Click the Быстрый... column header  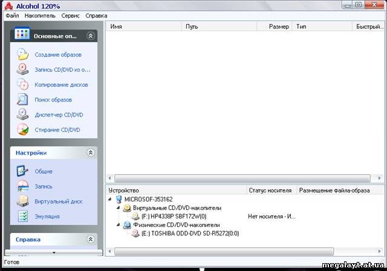368,27
